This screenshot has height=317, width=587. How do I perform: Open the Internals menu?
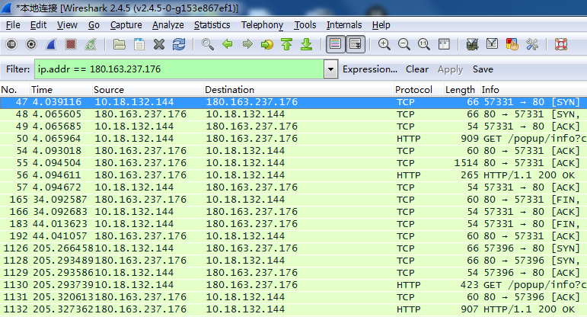(344, 24)
